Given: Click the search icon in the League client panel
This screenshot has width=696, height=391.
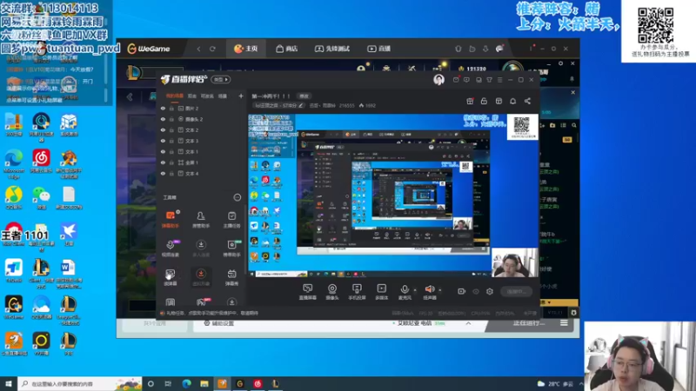Looking at the screenshot, I should tap(574, 125).
